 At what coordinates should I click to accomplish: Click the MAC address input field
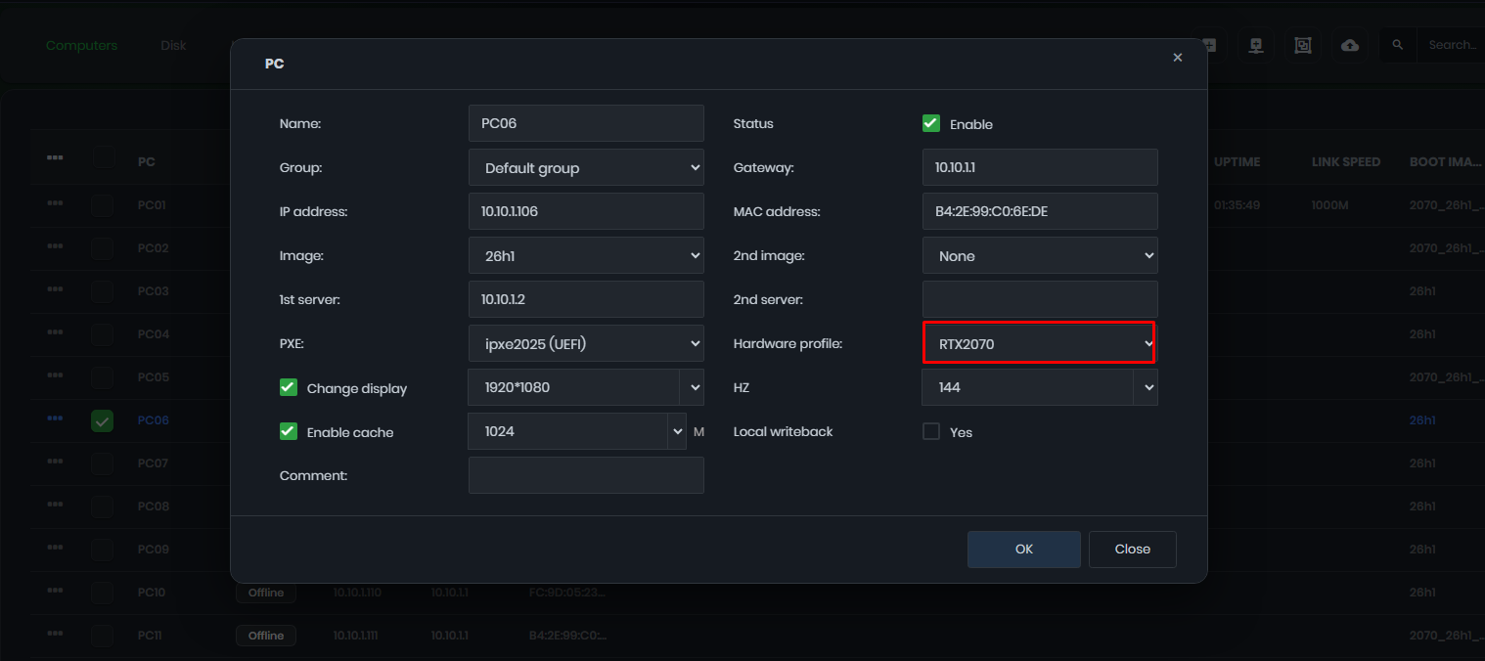coord(1040,211)
